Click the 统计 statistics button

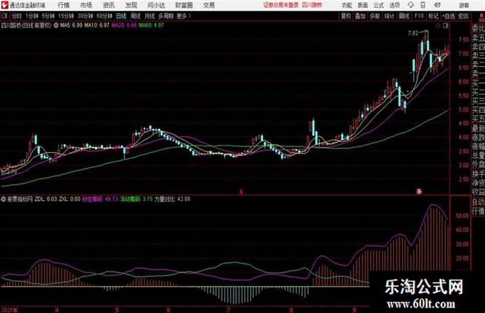tap(390, 16)
